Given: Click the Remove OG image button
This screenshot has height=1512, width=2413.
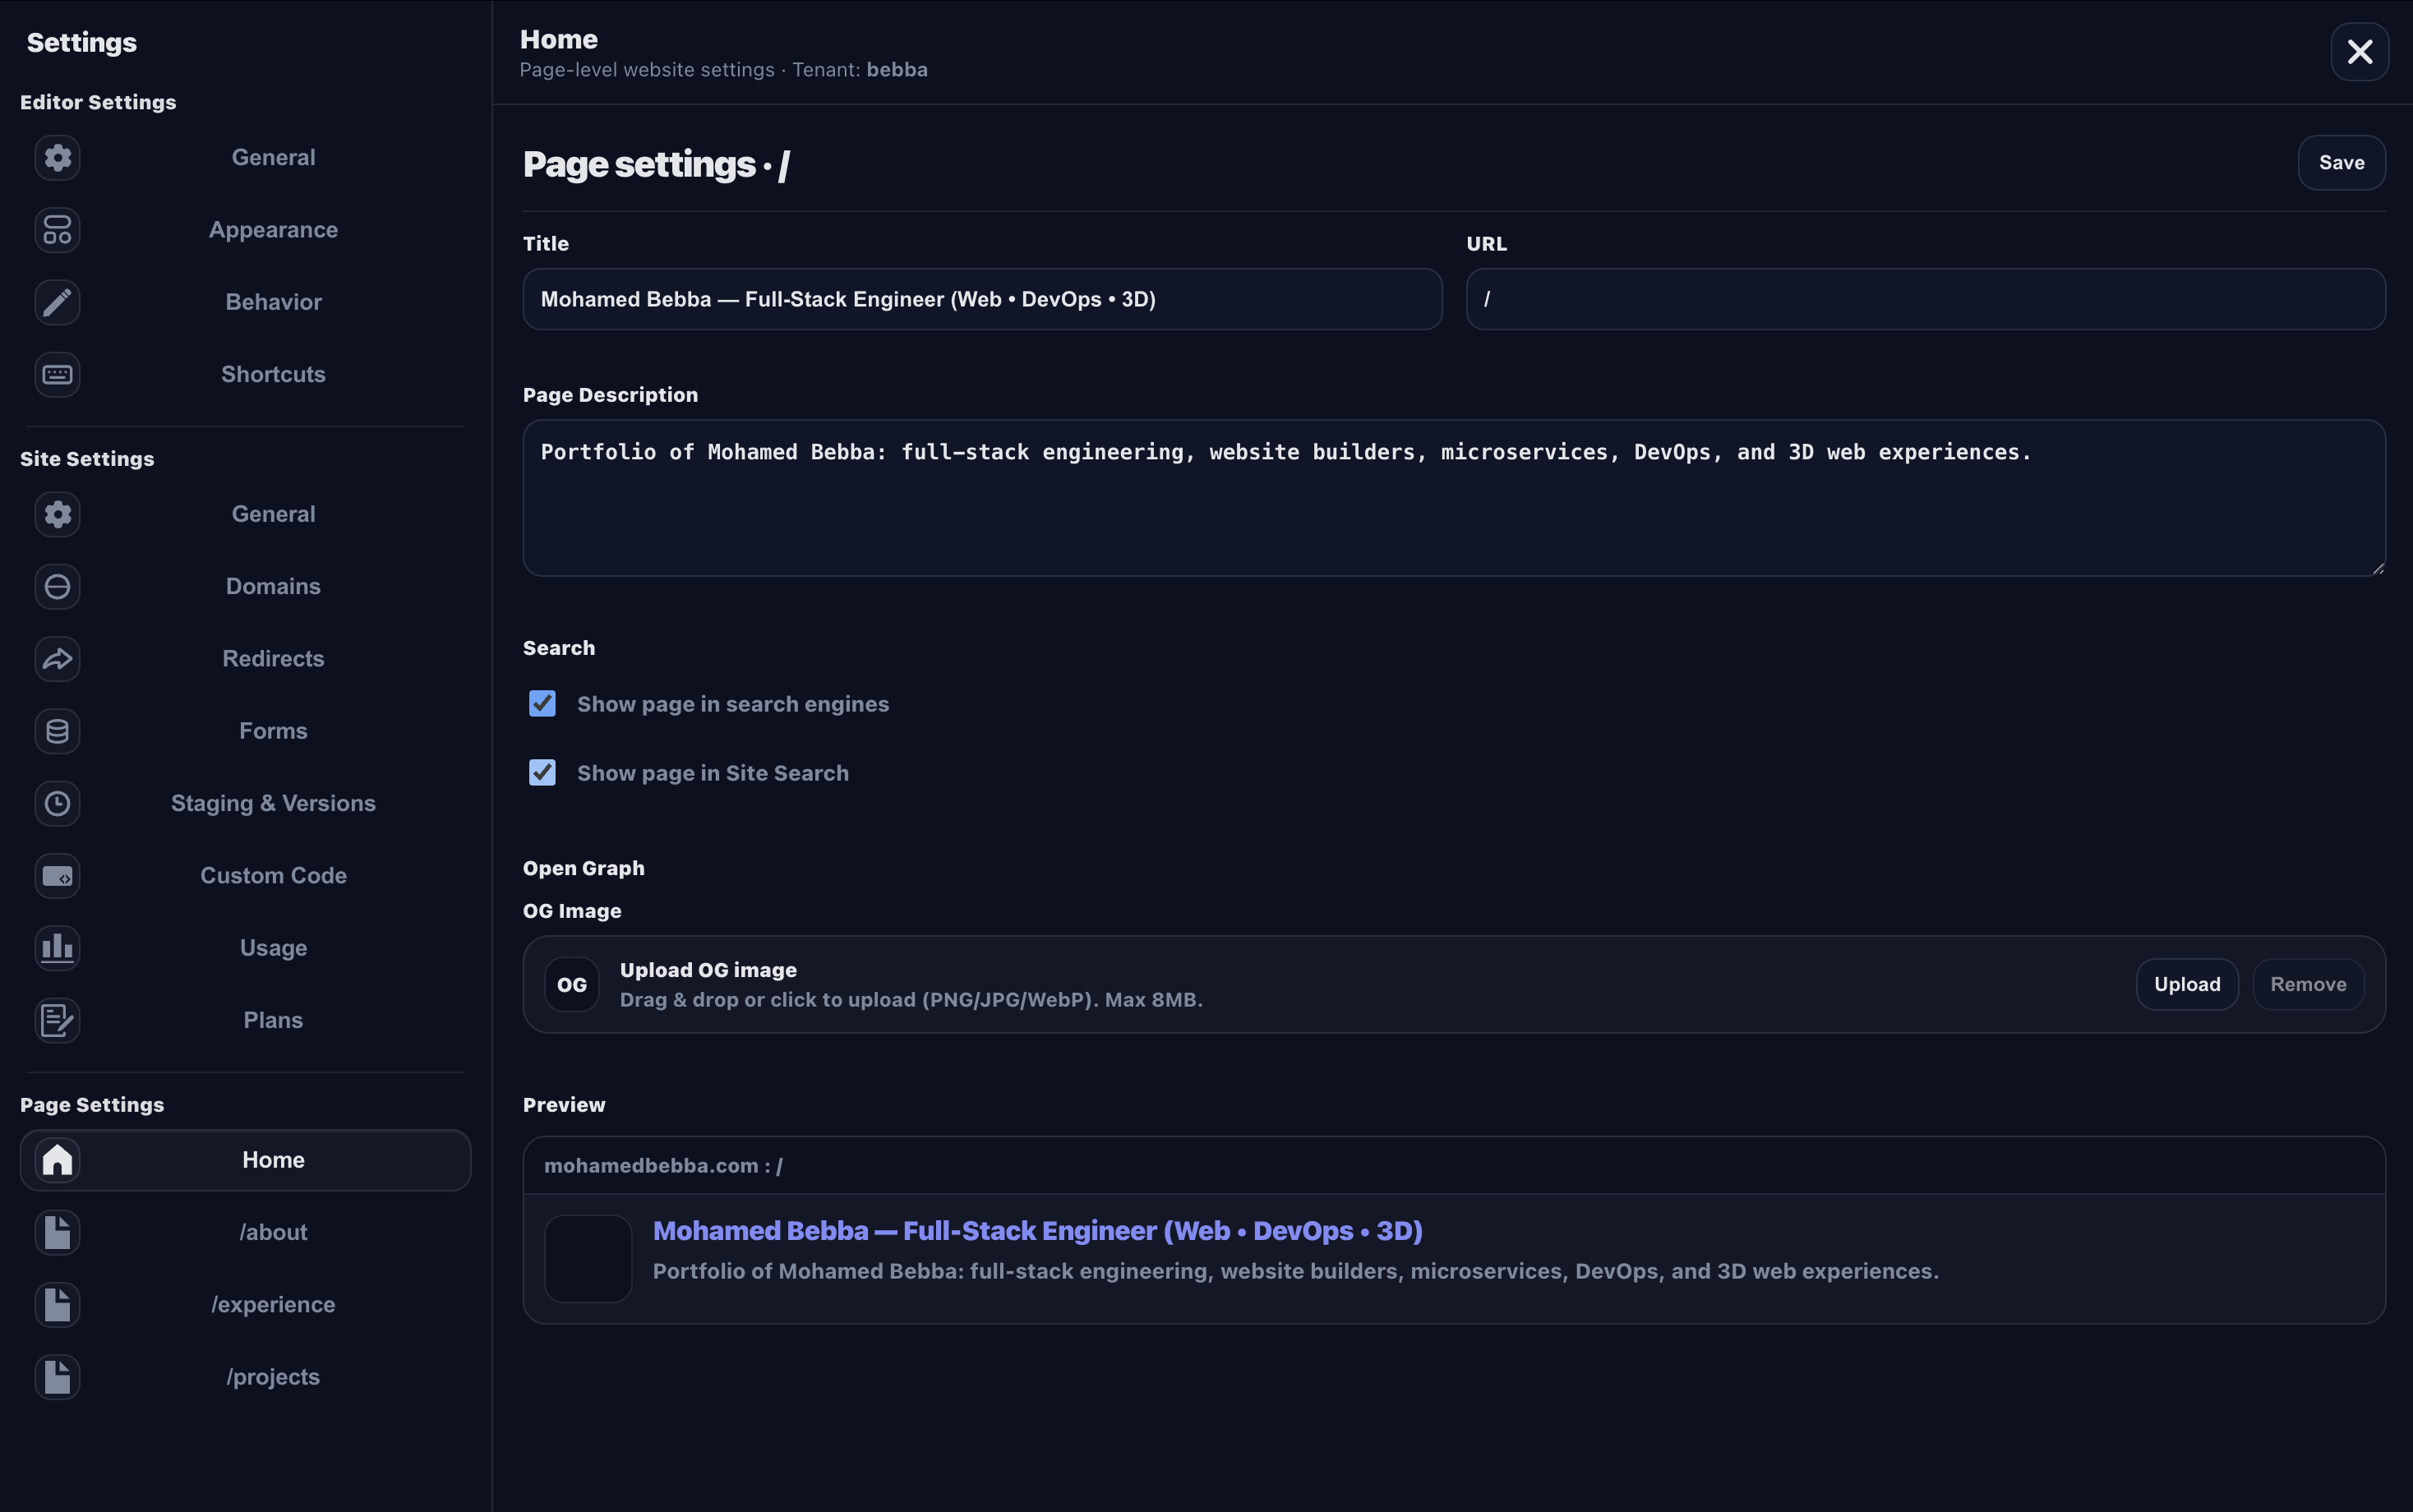Looking at the screenshot, I should [x=2307, y=984].
